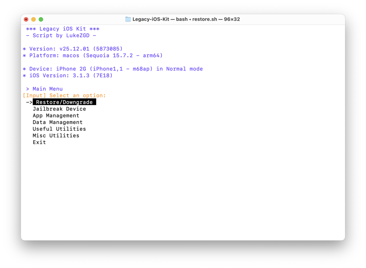This screenshot has width=366, height=268.
Task: Select the highlighted Restore/Downgrade option
Action: 64,102
